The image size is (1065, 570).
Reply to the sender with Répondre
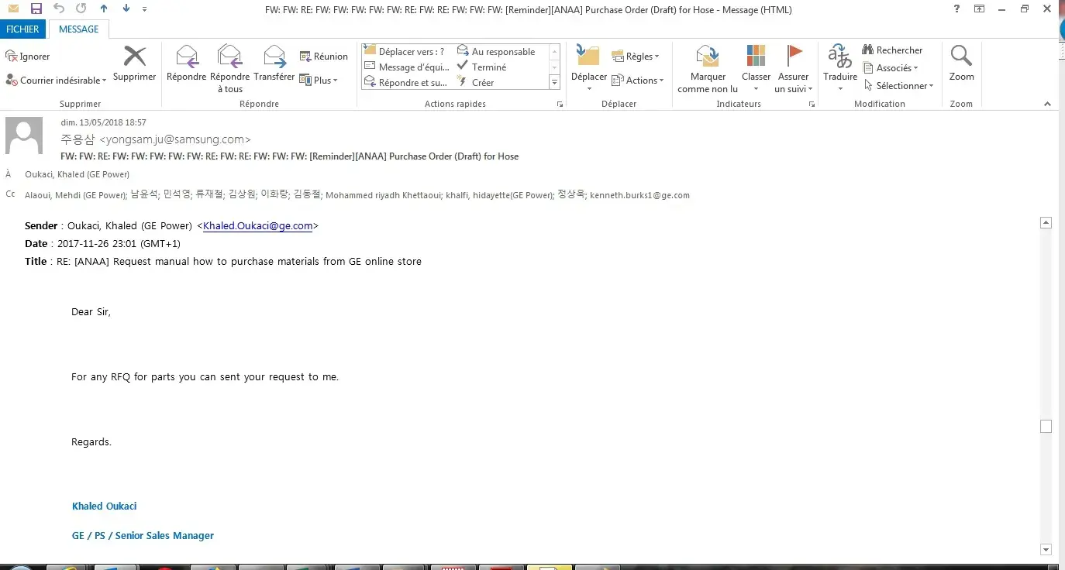coord(187,64)
